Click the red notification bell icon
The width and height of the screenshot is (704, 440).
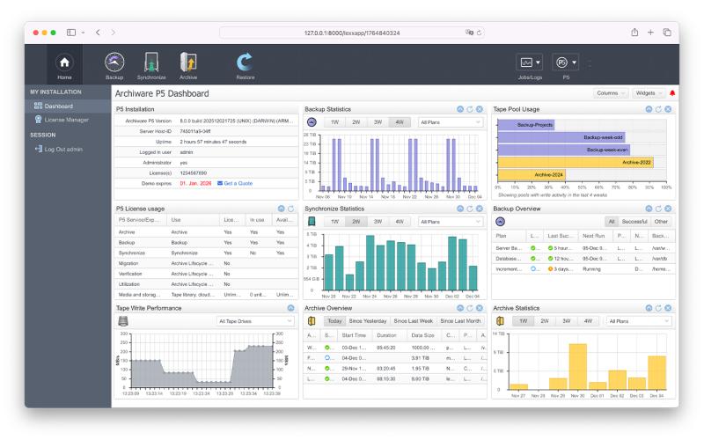pyautogui.click(x=672, y=92)
